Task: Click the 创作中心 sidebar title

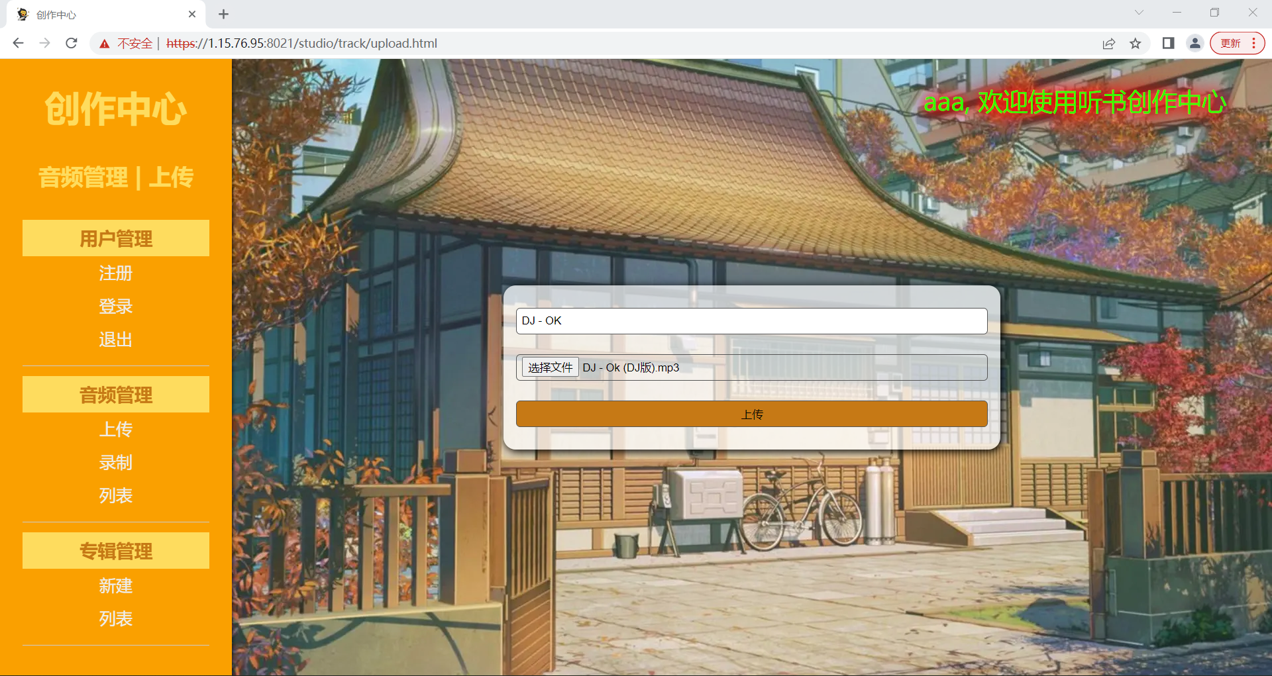Action: tap(116, 109)
